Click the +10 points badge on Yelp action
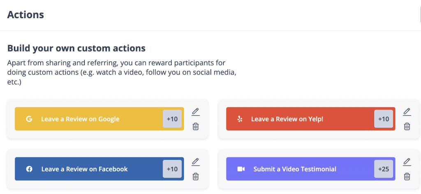 (384, 119)
